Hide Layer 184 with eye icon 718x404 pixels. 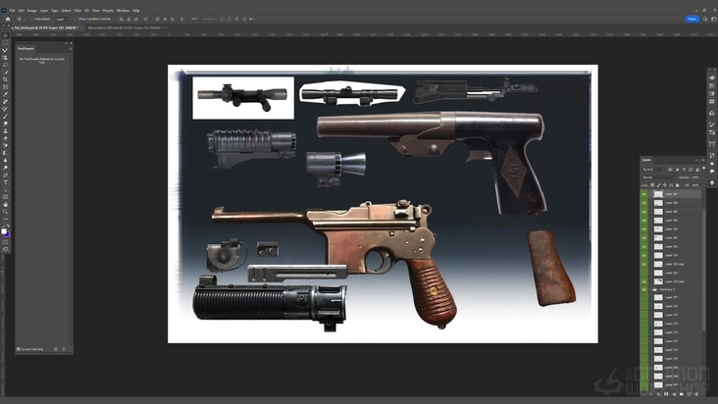tap(644, 221)
